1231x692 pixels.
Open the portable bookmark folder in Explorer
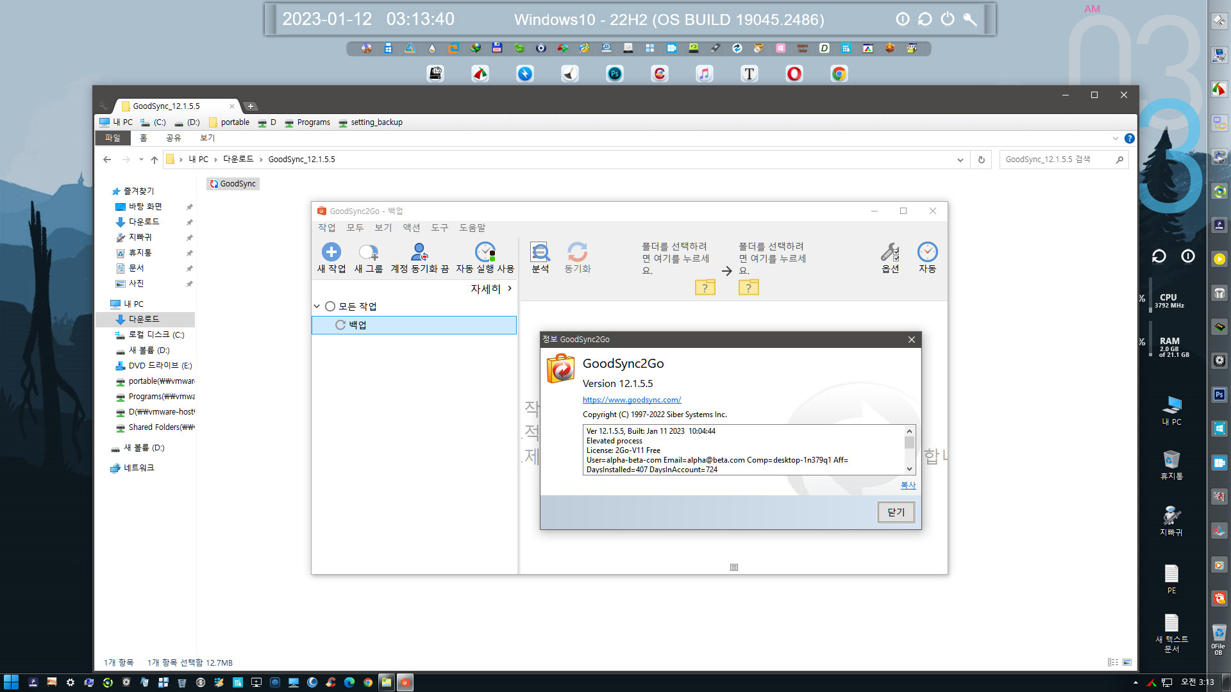click(x=230, y=122)
